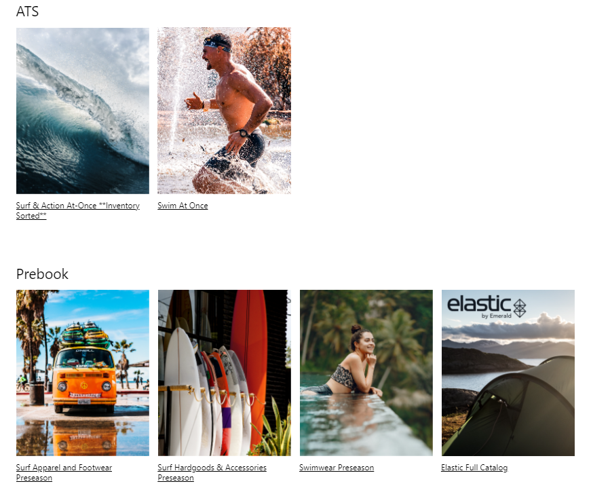591x488 pixels.
Task: Click the Elastic diamond emblem icon
Action: [520, 308]
